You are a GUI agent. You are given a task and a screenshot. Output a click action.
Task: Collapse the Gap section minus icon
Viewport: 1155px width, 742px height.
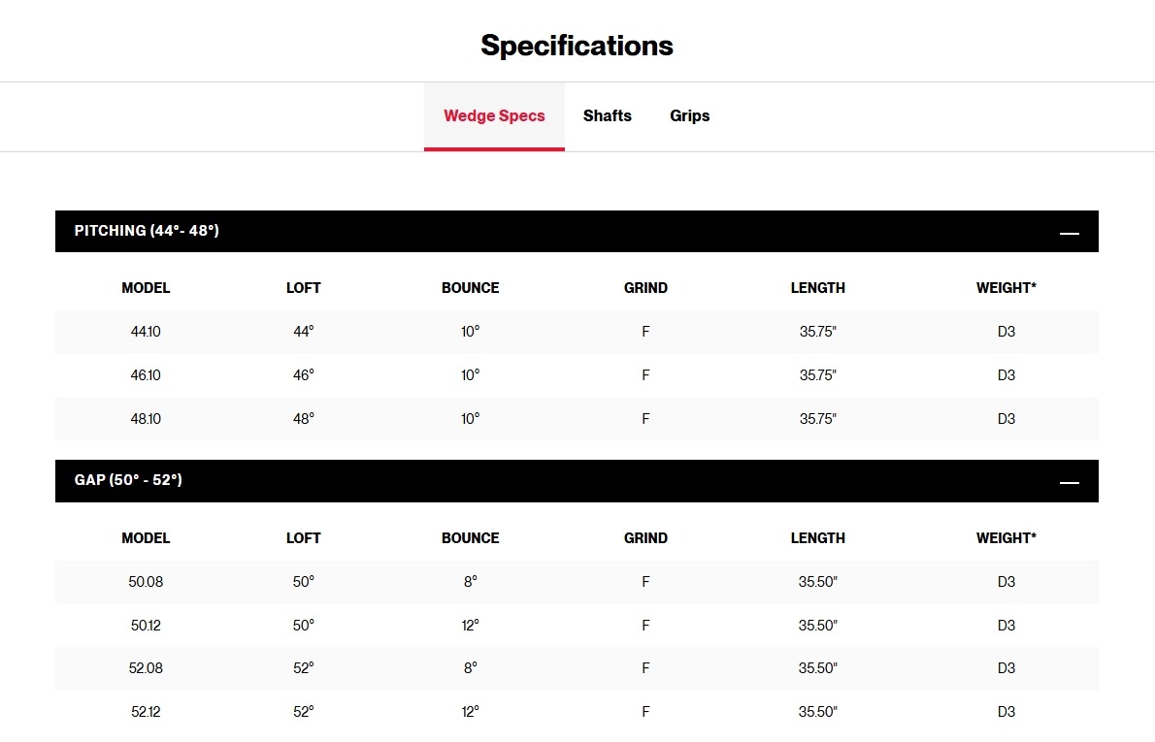pyautogui.click(x=1069, y=482)
